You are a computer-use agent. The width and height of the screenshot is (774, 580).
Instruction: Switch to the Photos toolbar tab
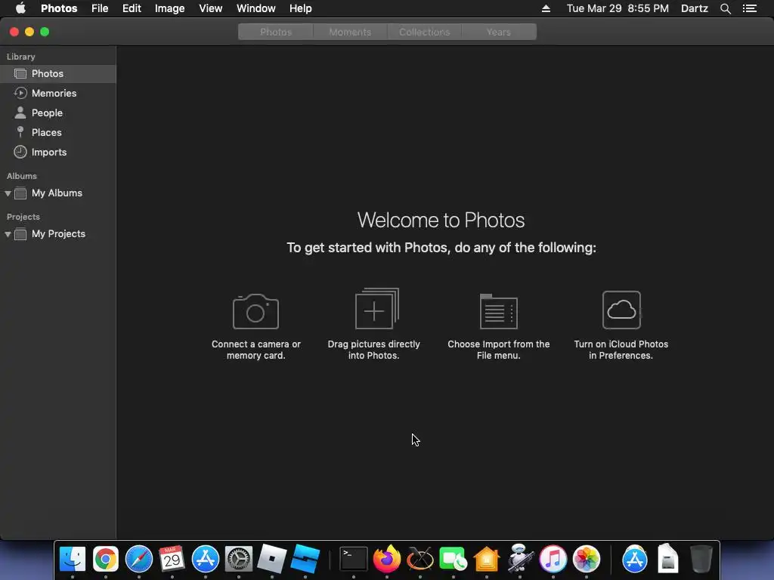[x=276, y=32]
